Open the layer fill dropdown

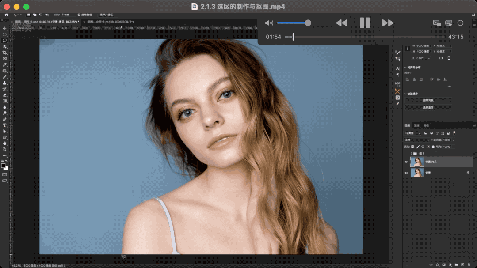click(x=454, y=147)
